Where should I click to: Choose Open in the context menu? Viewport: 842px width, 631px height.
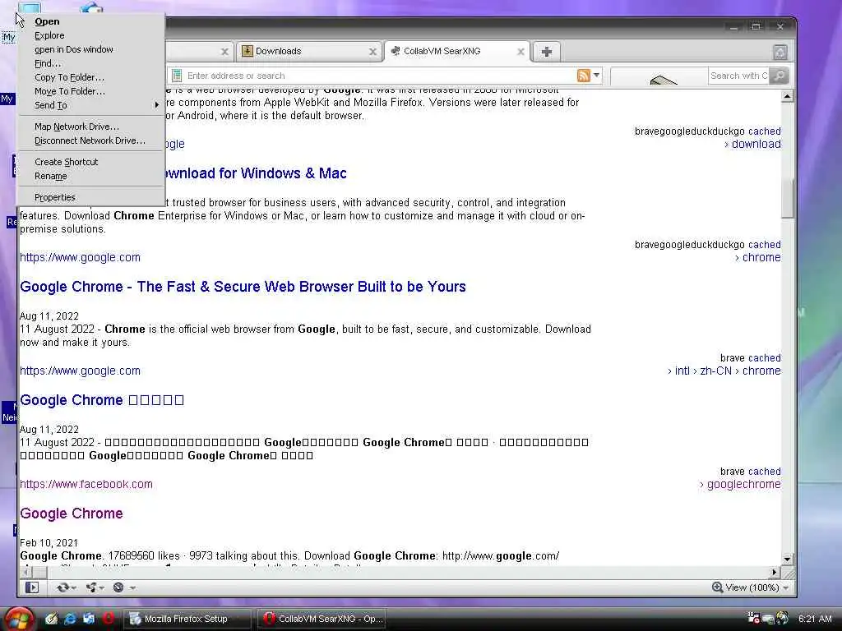pyautogui.click(x=91, y=21)
